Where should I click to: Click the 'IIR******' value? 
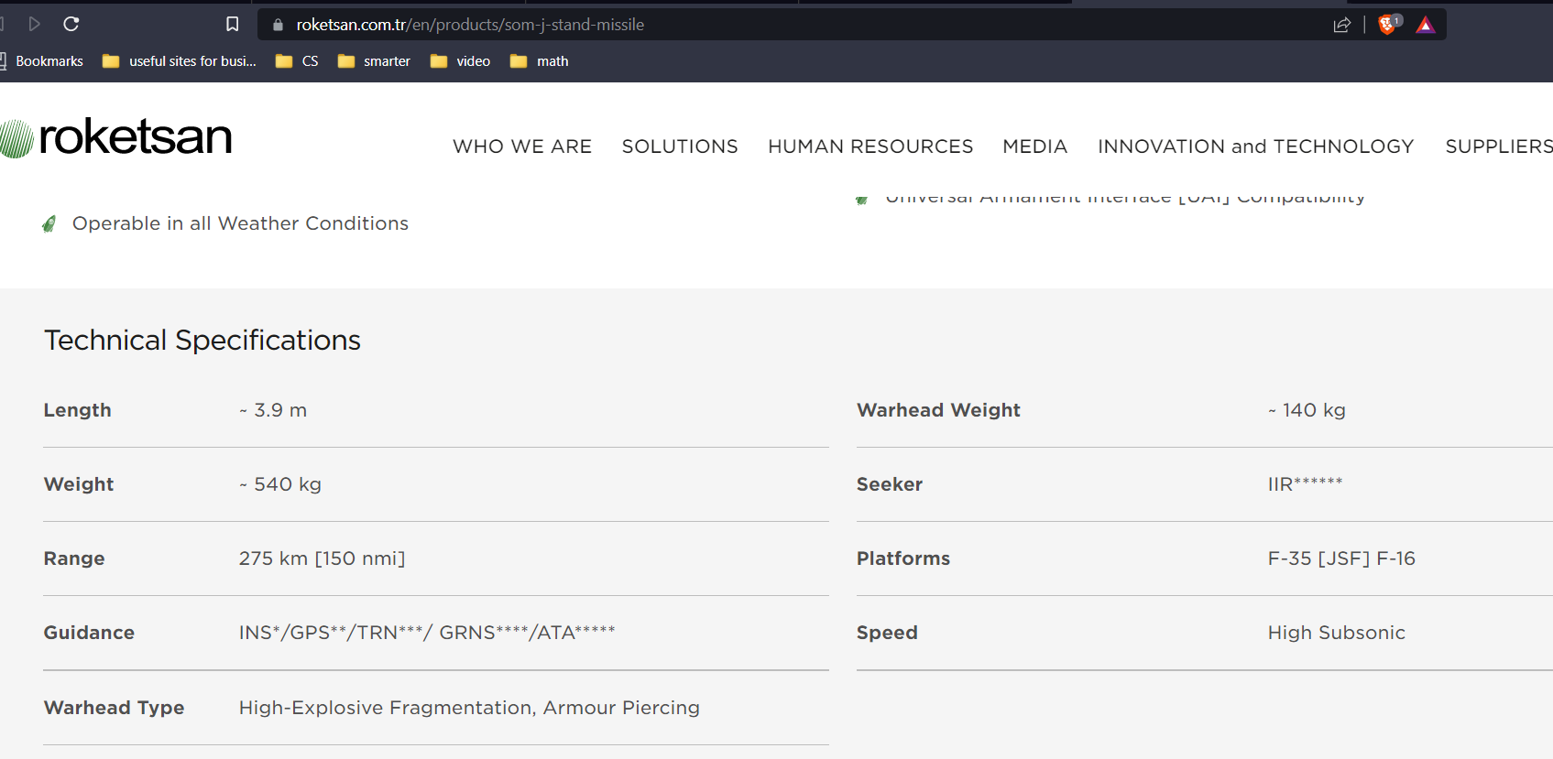[1305, 483]
